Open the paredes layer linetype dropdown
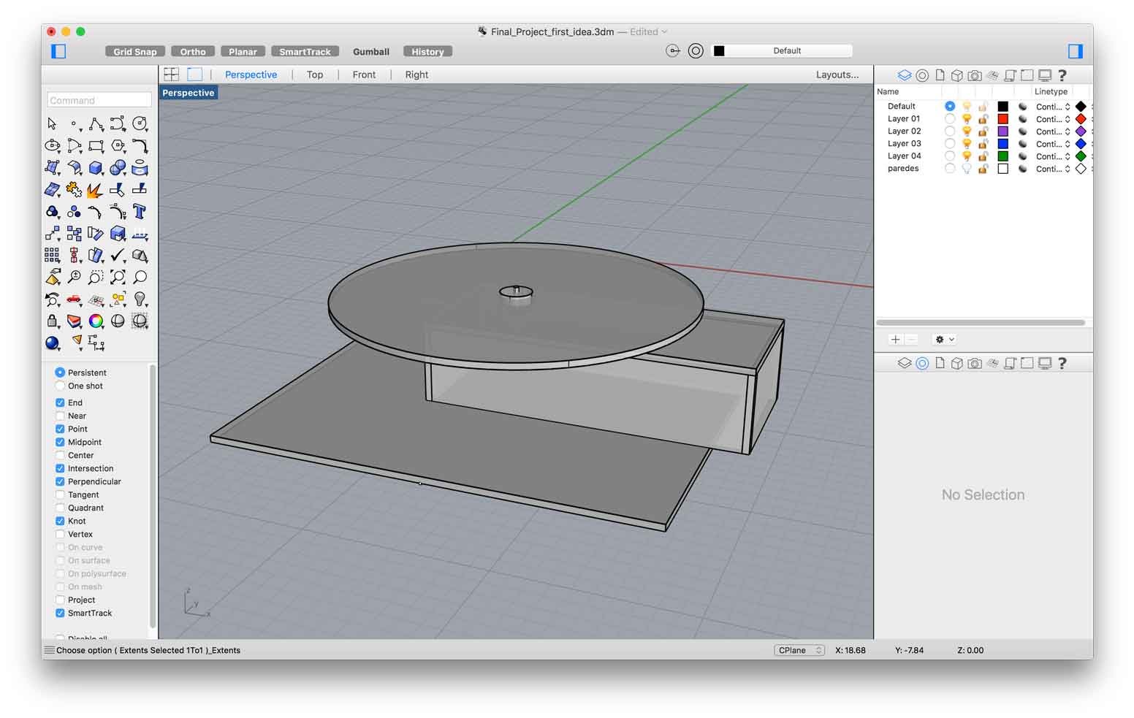 click(1053, 169)
